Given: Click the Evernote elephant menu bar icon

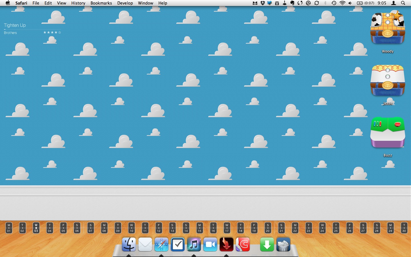Looking at the screenshot, I should (292, 3).
